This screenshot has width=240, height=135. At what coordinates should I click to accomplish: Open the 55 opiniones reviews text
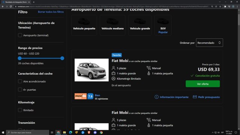coord(101,99)
